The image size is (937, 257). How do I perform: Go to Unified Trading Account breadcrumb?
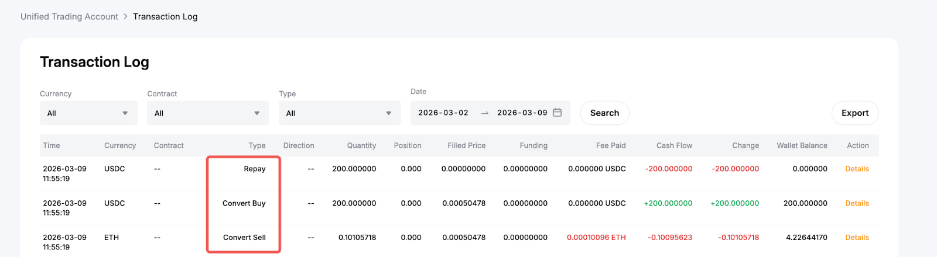click(x=69, y=16)
